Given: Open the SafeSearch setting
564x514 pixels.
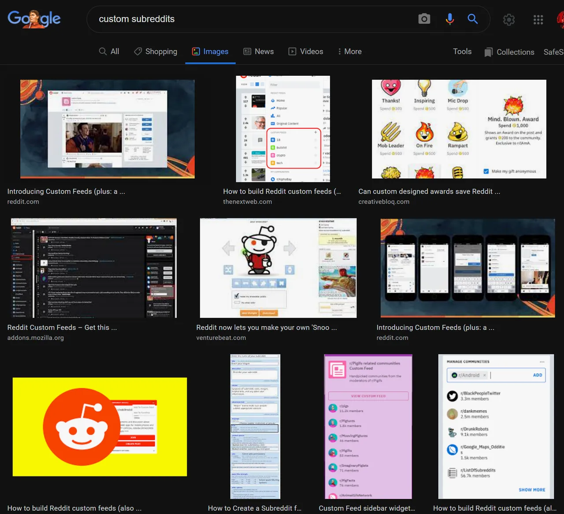Looking at the screenshot, I should (553, 52).
